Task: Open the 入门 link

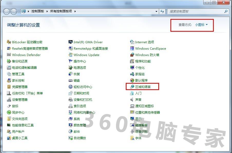Action: (138, 93)
